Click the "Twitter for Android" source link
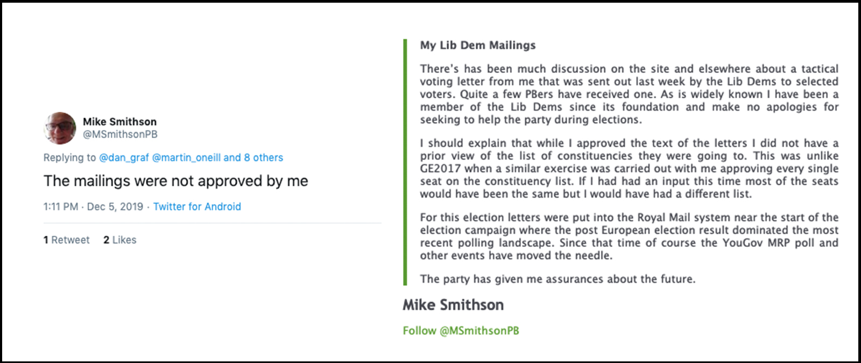The height and width of the screenshot is (363, 861). [197, 207]
